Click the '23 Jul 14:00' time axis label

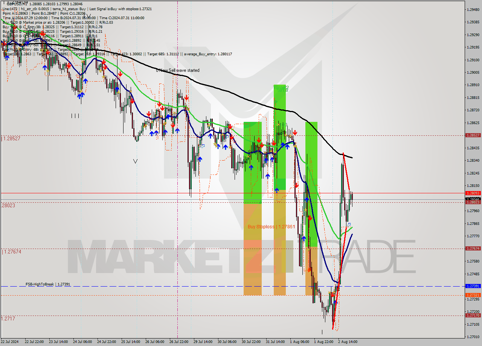[x=58, y=342]
